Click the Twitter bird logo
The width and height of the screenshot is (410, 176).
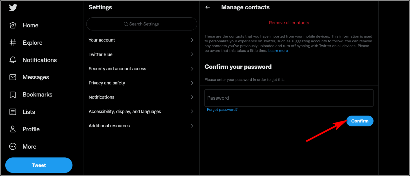[x=13, y=8]
